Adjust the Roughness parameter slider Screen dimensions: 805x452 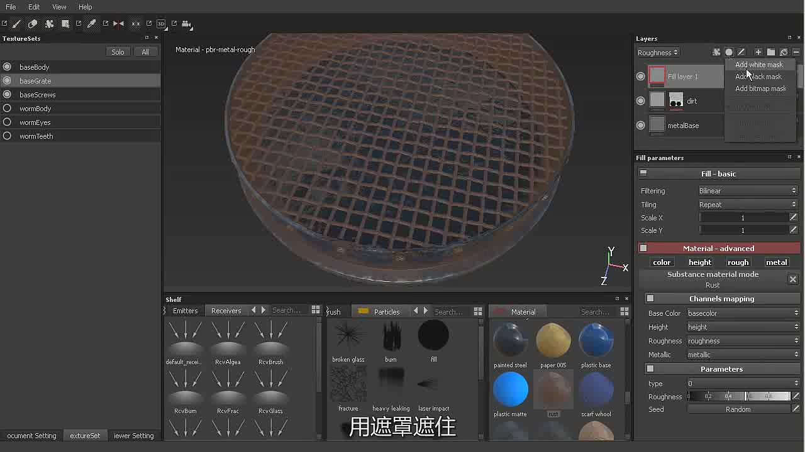pos(739,396)
